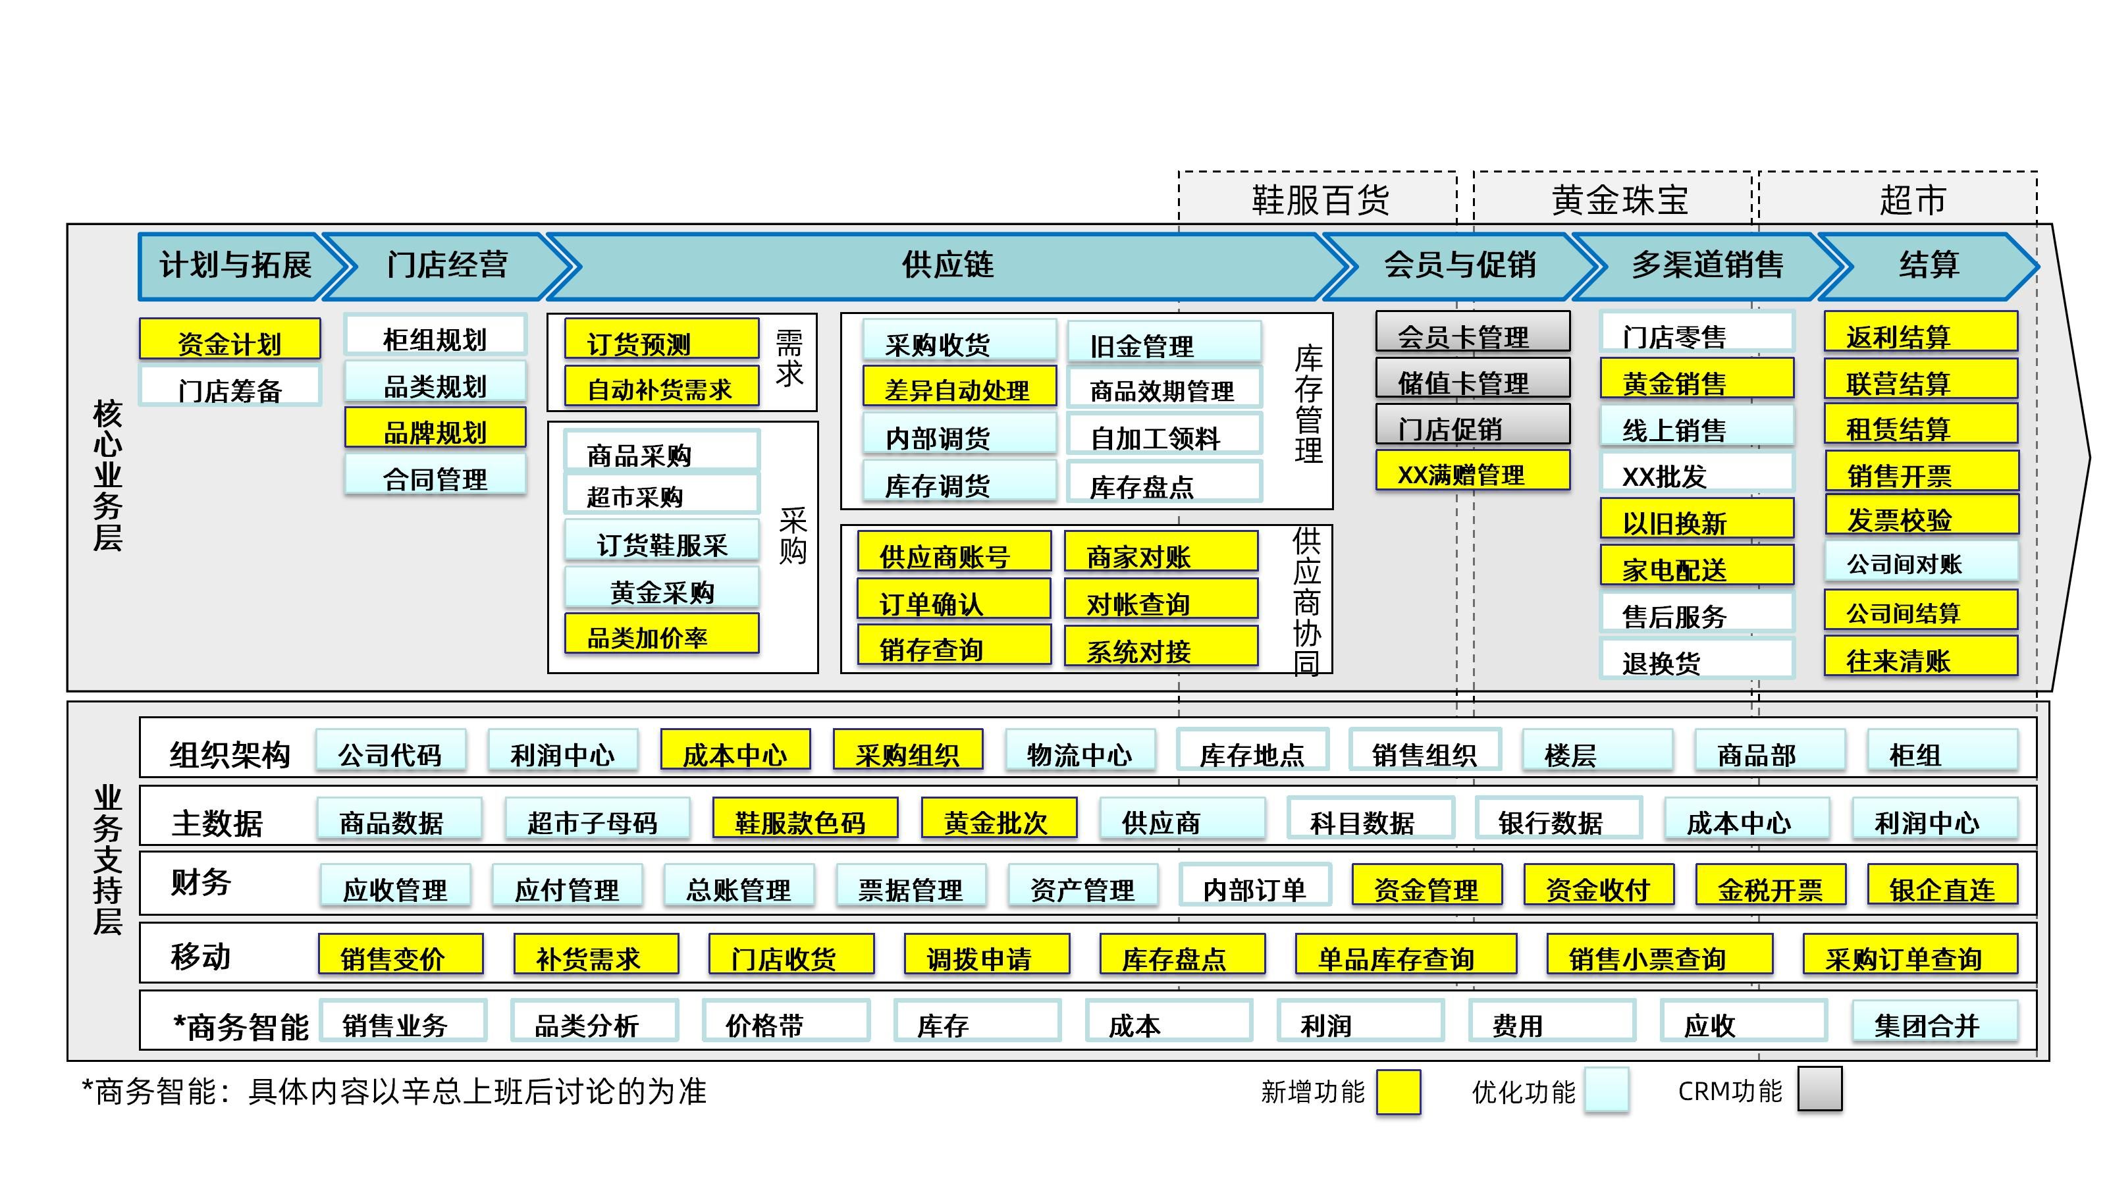Click the yellow 资金计划 box
The image size is (2107, 1185).
pos(229,340)
